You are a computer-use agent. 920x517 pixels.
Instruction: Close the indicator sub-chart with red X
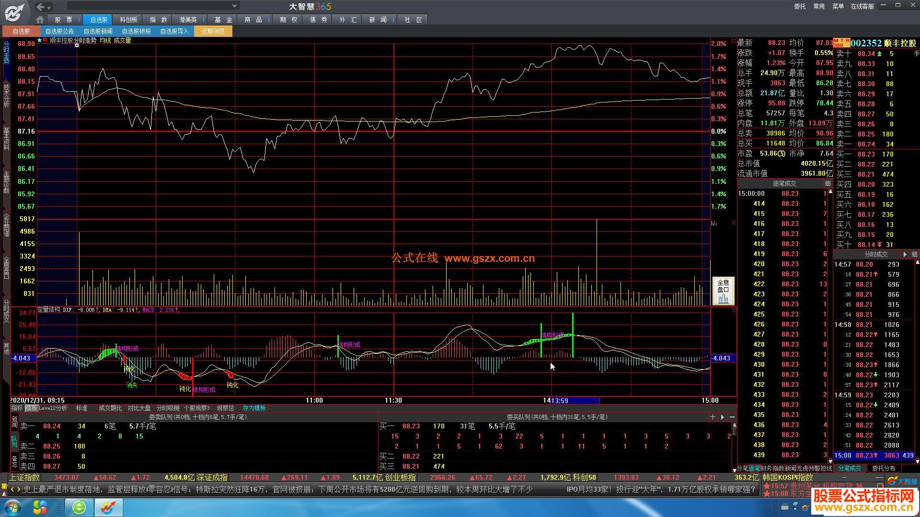pyautogui.click(x=734, y=310)
